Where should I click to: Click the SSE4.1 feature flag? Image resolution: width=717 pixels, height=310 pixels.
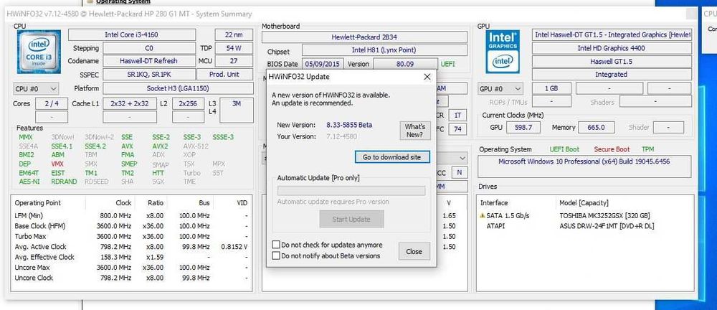pyautogui.click(x=62, y=146)
